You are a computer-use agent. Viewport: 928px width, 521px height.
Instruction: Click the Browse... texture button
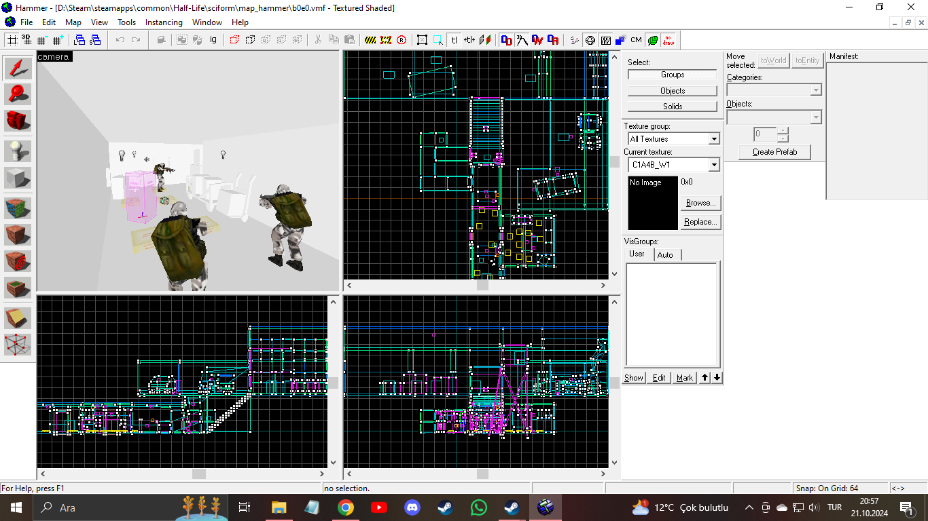point(700,203)
